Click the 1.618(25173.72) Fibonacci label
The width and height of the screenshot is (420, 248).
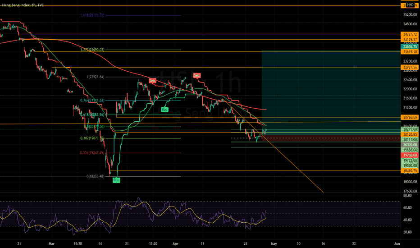92,15
